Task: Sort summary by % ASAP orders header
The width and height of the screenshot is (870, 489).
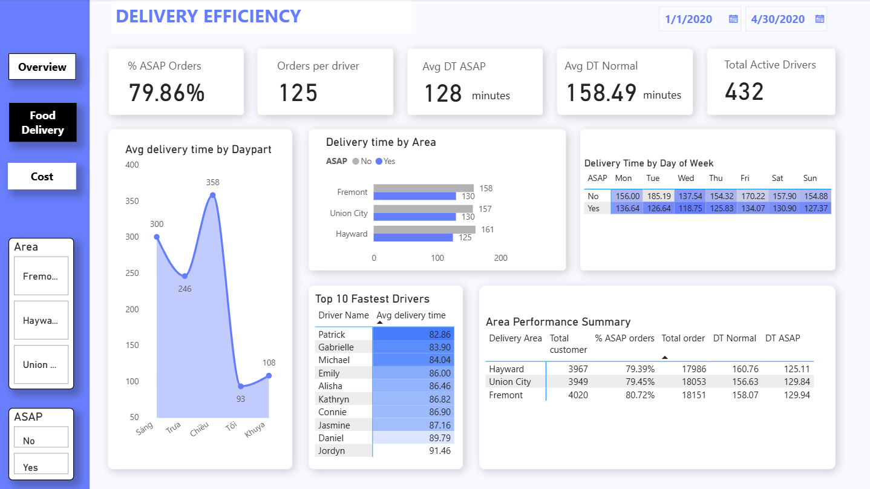Action: 624,338
